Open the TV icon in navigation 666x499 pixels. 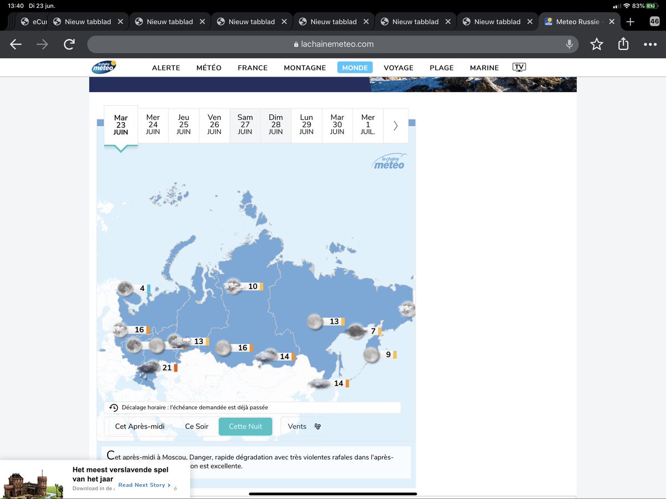coord(519,67)
